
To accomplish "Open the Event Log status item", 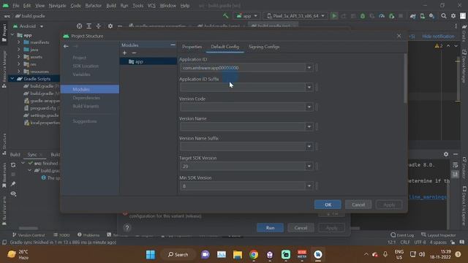I will 402,235.
